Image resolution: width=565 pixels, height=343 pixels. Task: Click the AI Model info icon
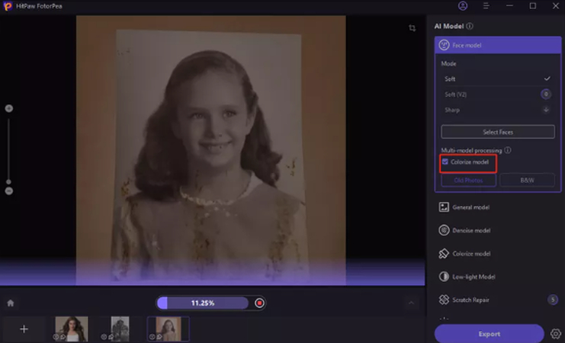470,26
